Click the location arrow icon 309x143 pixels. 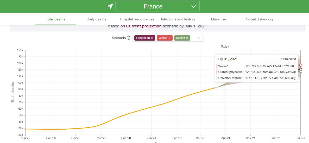tap(110, 6)
